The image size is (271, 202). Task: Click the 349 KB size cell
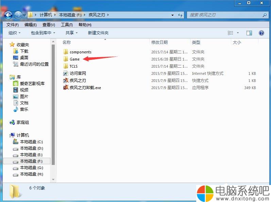[250, 88]
